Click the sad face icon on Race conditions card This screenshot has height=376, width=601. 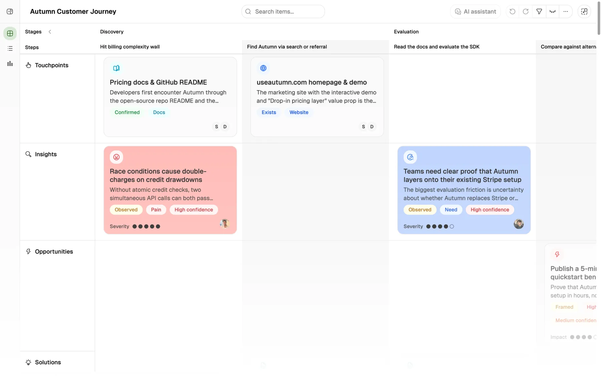click(116, 157)
